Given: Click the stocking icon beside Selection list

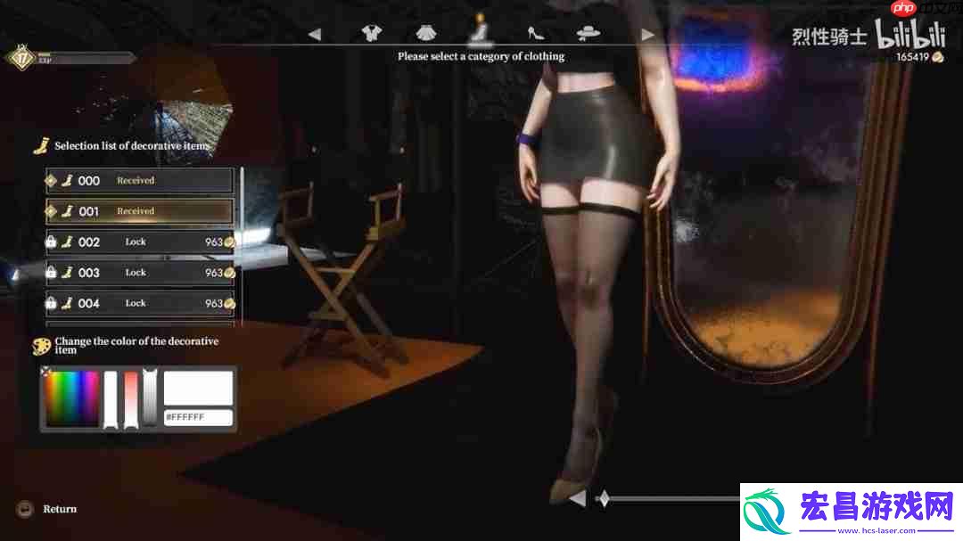Looking at the screenshot, I should pos(41,145).
